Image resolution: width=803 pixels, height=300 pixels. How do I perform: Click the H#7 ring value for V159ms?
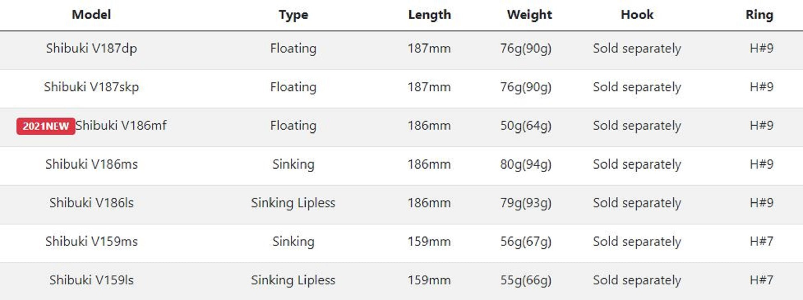[x=761, y=241]
